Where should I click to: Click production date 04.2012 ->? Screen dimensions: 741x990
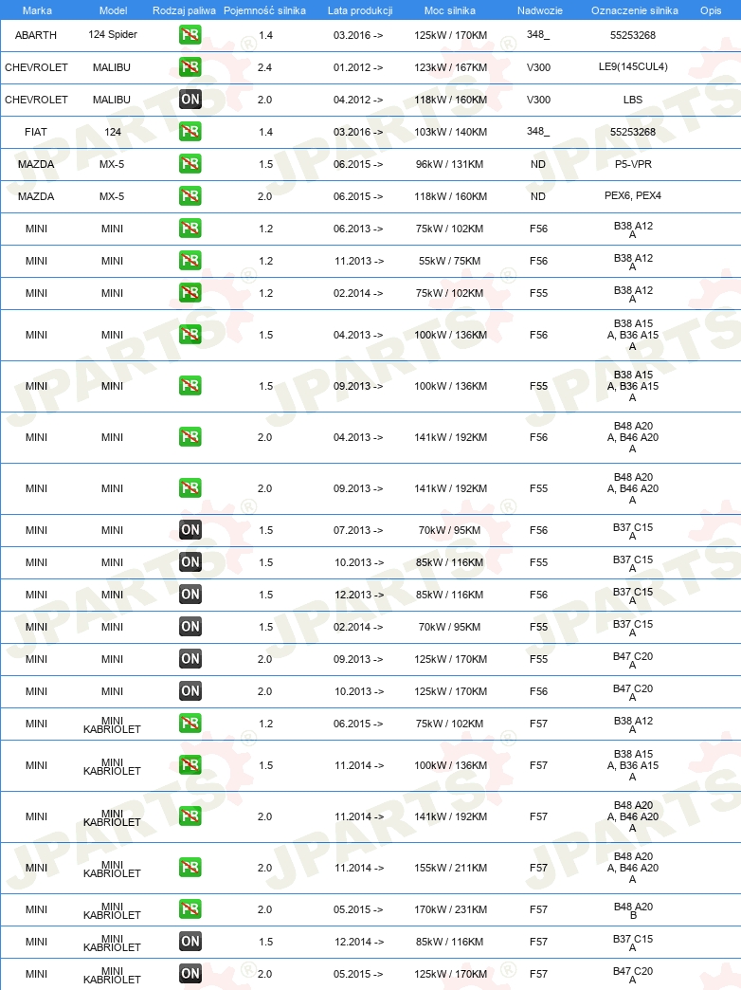pyautogui.click(x=358, y=100)
